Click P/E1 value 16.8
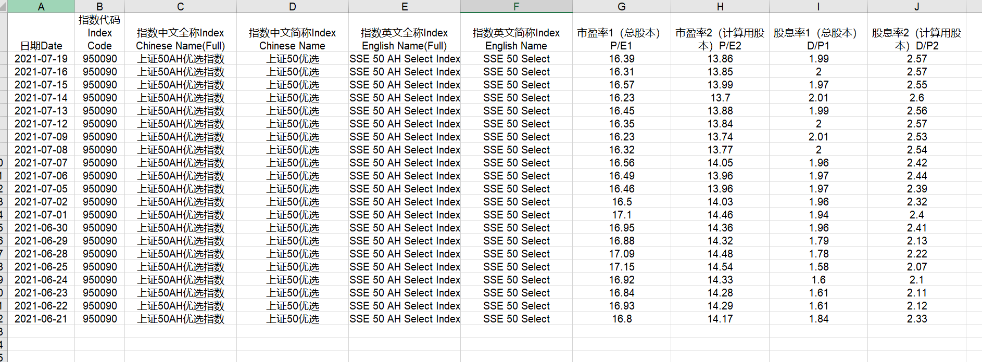 [622, 319]
